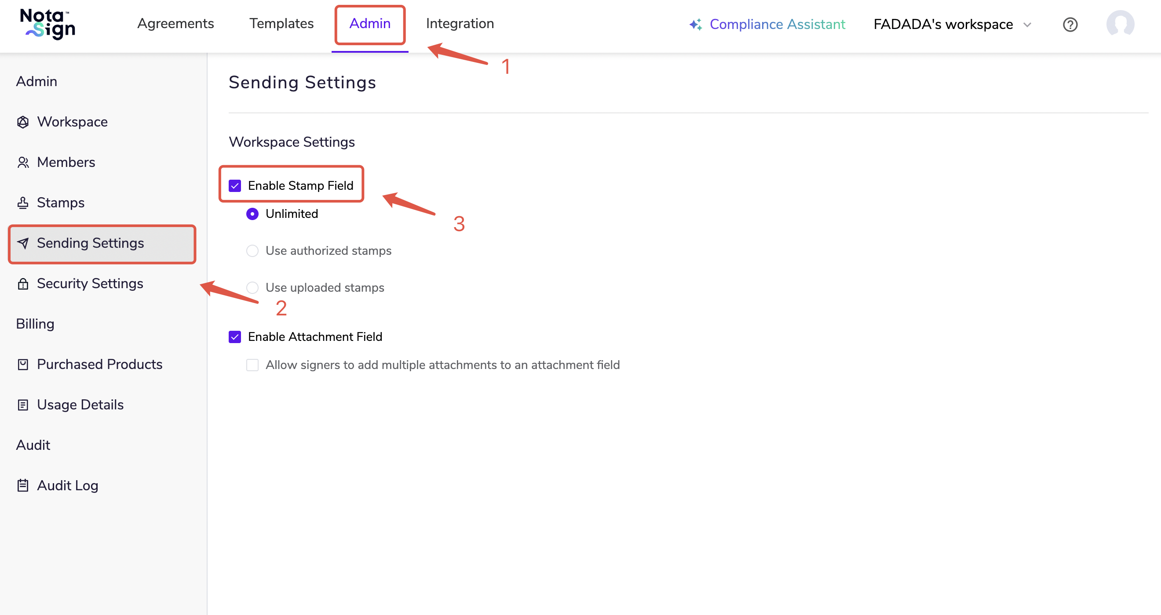Go to the Integration tab
Image resolution: width=1161 pixels, height=615 pixels.
(x=460, y=23)
